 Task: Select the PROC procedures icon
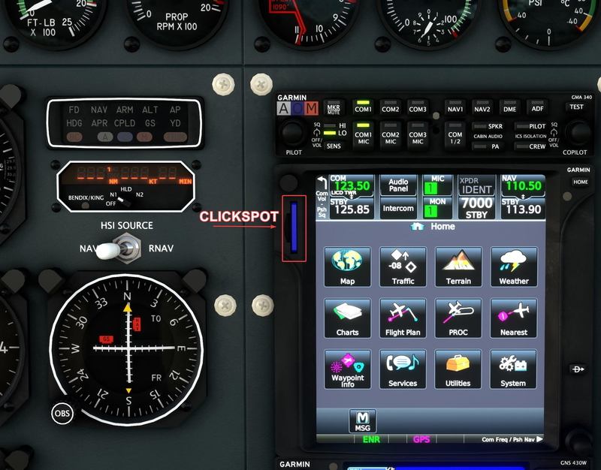pos(458,318)
